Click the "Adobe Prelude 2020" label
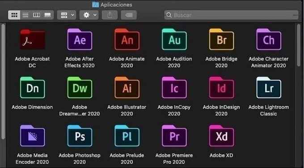The height and width of the screenshot is (168, 304). [x=127, y=159]
